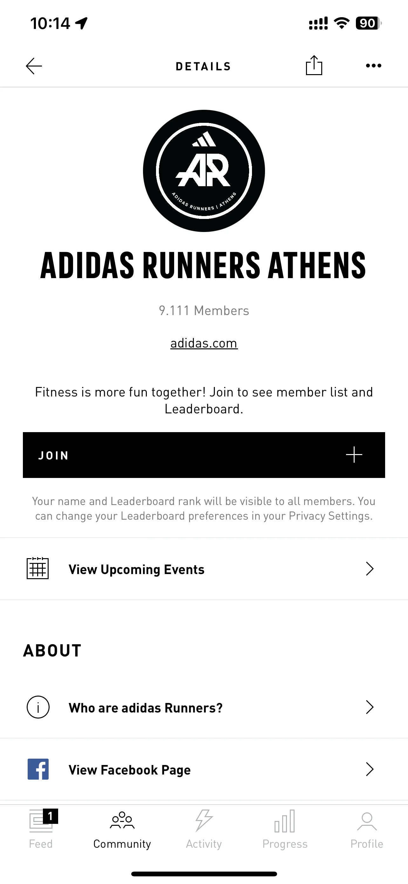Tap the Facebook logo icon
The image size is (408, 884).
38,769
